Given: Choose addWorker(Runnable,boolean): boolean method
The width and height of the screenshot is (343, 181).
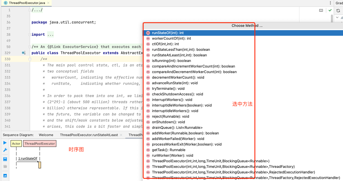Looking at the screenshot, I should [x=243, y=133].
